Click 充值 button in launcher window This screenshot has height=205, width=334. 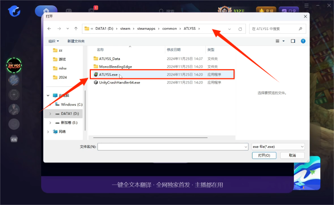266,10
